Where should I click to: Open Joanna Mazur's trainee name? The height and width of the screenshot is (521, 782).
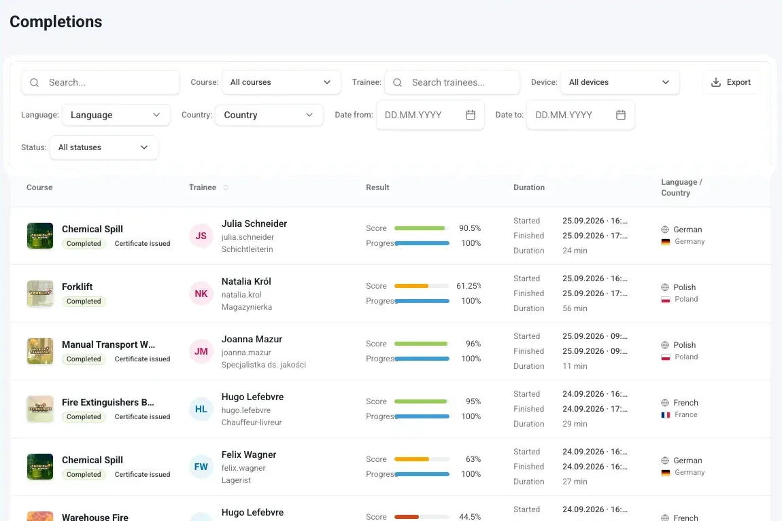[x=252, y=339]
